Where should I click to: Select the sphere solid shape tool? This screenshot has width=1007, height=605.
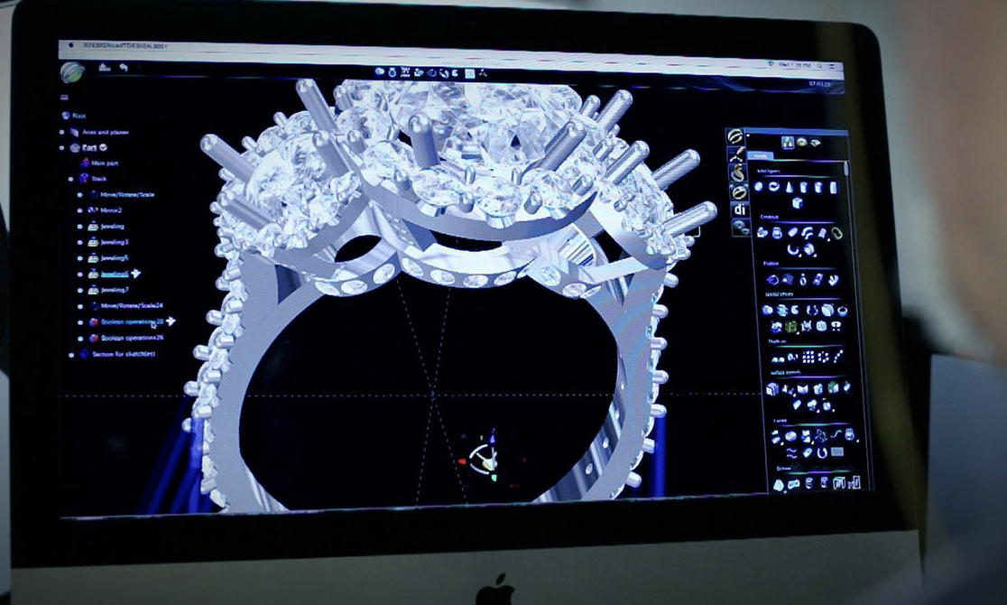point(760,187)
